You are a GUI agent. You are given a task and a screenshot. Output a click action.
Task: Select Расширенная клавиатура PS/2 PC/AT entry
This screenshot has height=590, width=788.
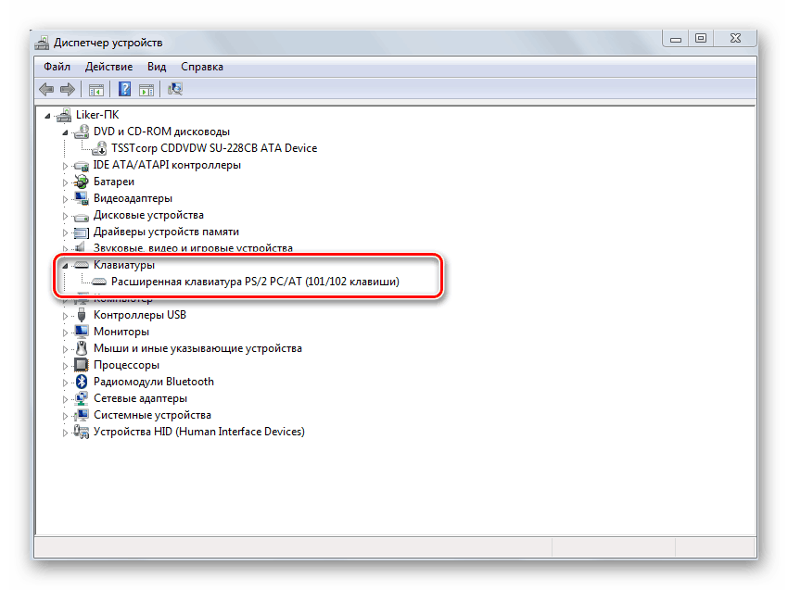pos(255,282)
